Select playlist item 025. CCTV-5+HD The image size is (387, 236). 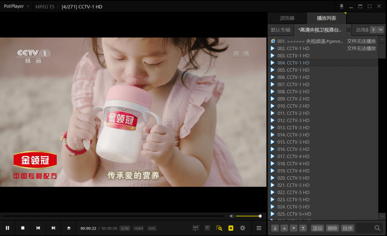click(x=323, y=214)
